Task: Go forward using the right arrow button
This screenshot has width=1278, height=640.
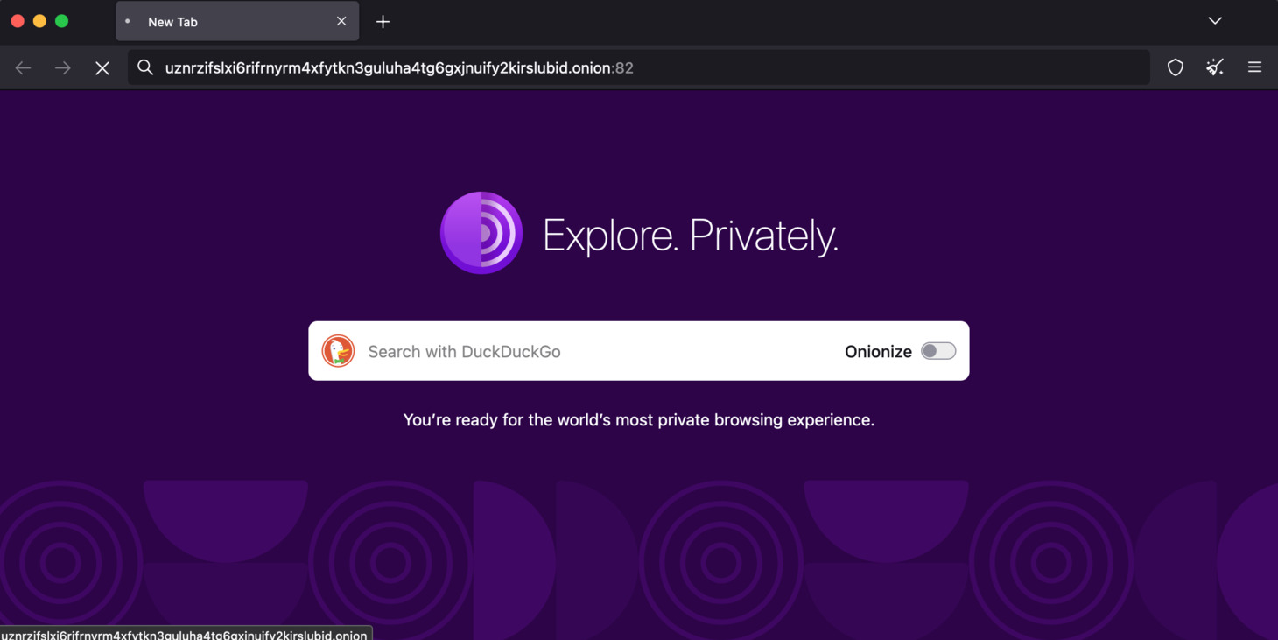Action: [x=62, y=67]
